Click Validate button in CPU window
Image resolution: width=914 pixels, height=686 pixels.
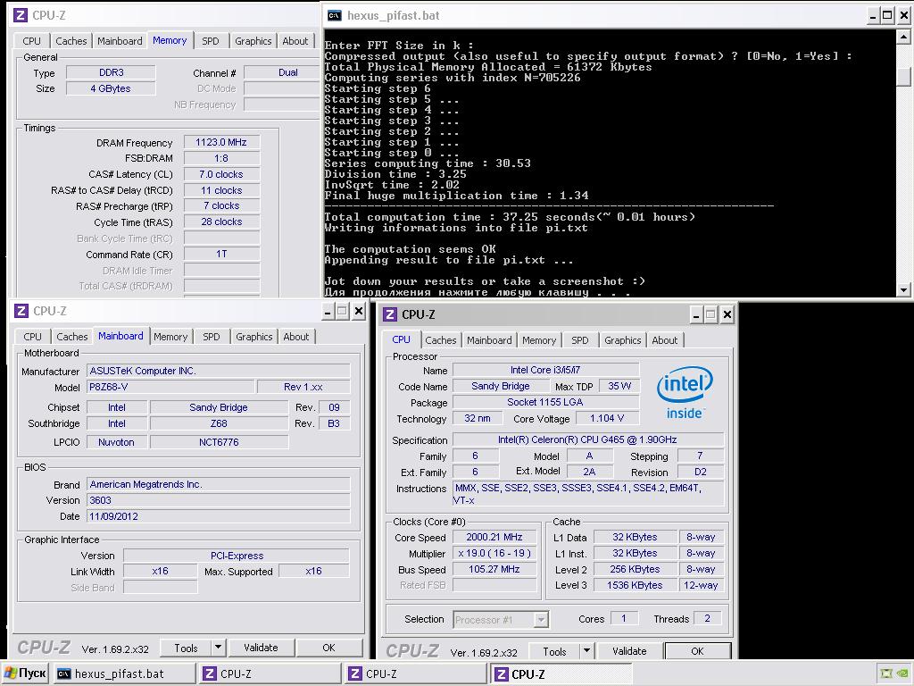629,651
